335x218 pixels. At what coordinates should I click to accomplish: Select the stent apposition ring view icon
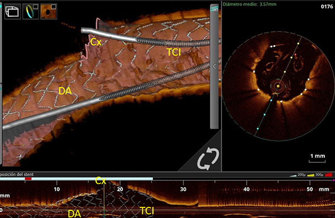click(x=31, y=12)
